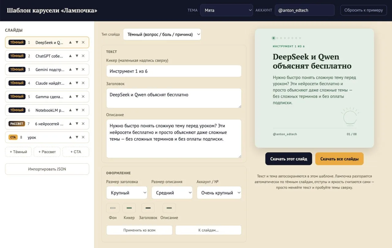
Task: Add a new CTA slide
Action: [x=76, y=152]
